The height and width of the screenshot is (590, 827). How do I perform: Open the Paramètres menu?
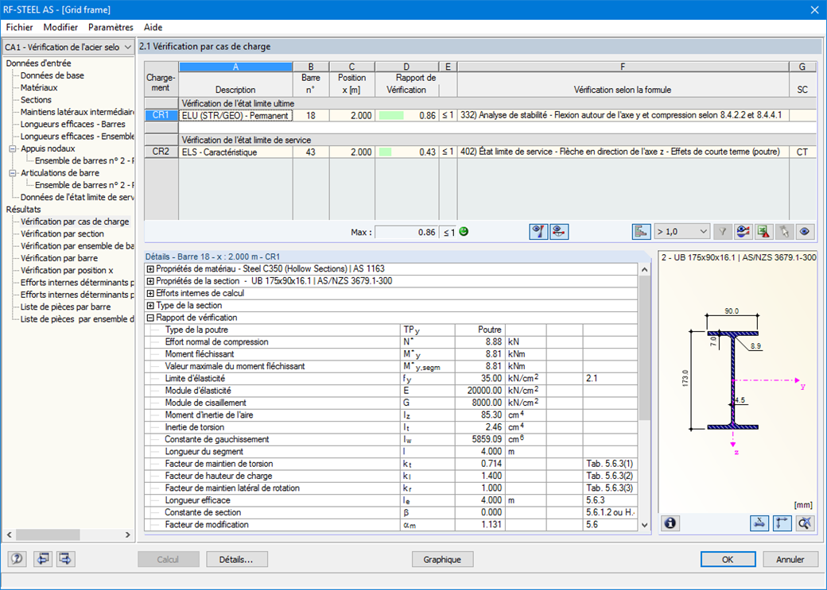[x=111, y=27]
